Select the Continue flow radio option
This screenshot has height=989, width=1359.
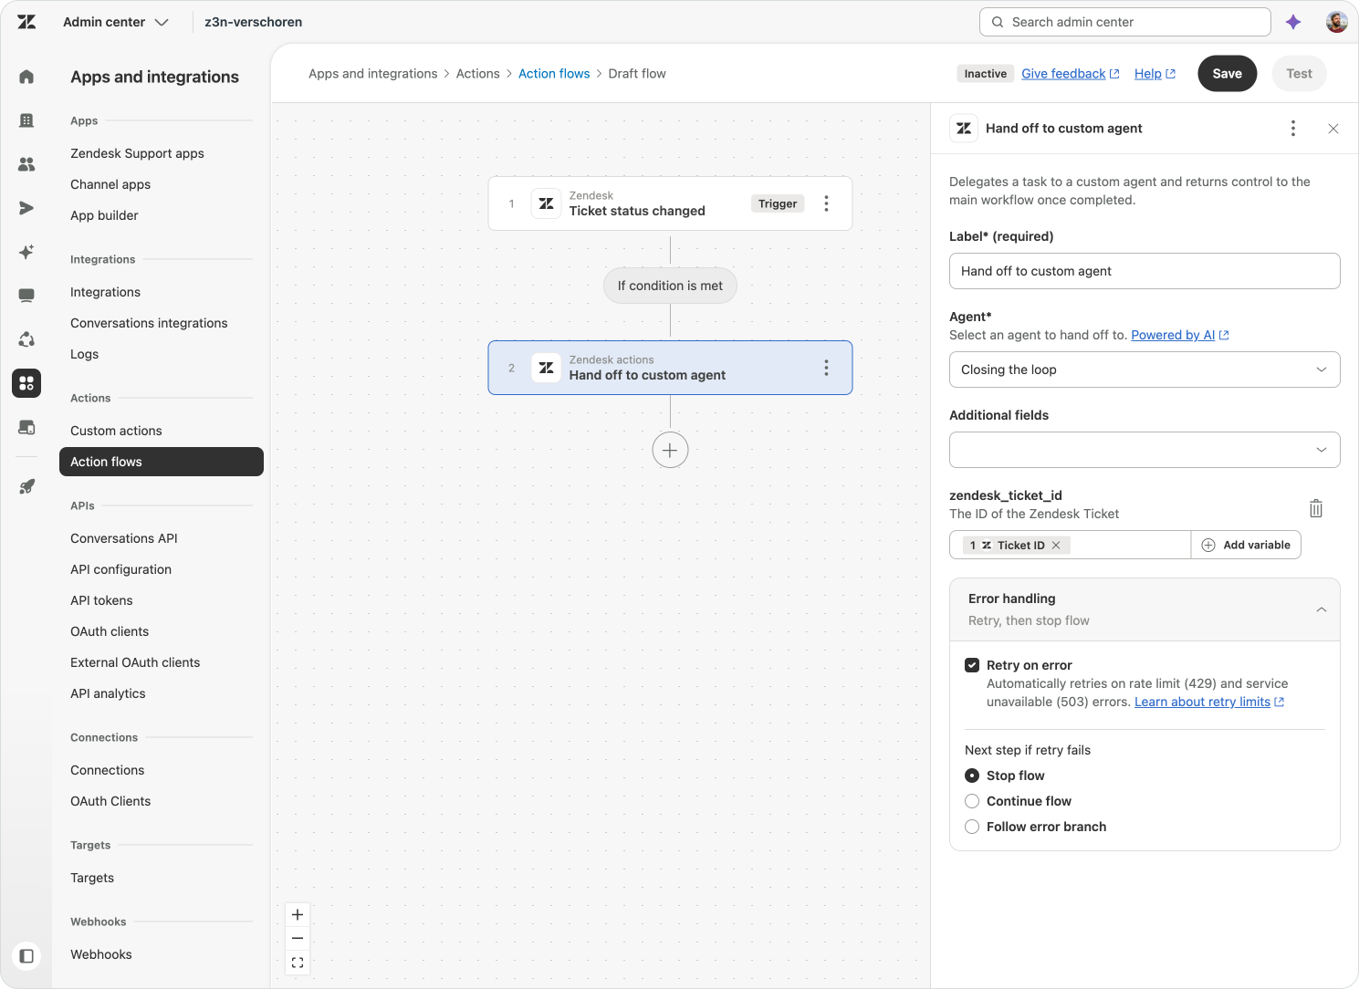(x=972, y=801)
